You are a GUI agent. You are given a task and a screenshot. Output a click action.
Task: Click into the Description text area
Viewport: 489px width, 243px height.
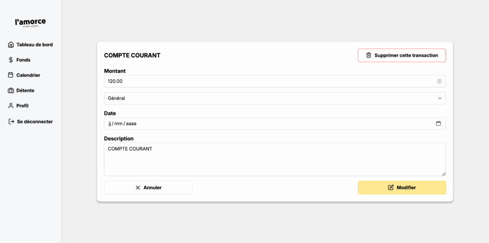(275, 160)
